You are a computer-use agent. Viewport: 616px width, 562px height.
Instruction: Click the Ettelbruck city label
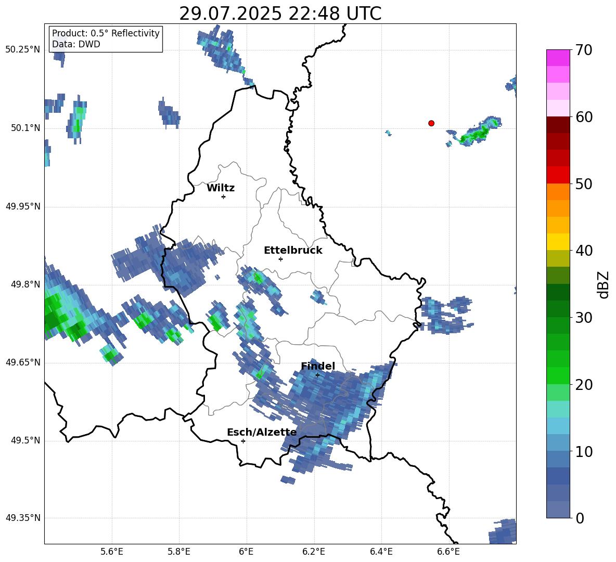(x=293, y=251)
